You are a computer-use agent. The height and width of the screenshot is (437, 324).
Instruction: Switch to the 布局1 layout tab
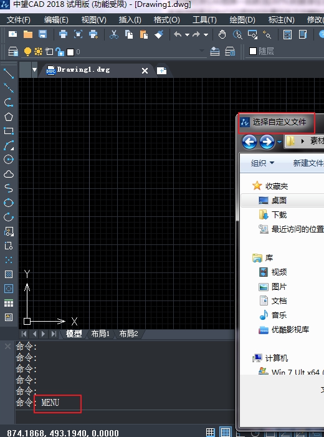tap(100, 334)
